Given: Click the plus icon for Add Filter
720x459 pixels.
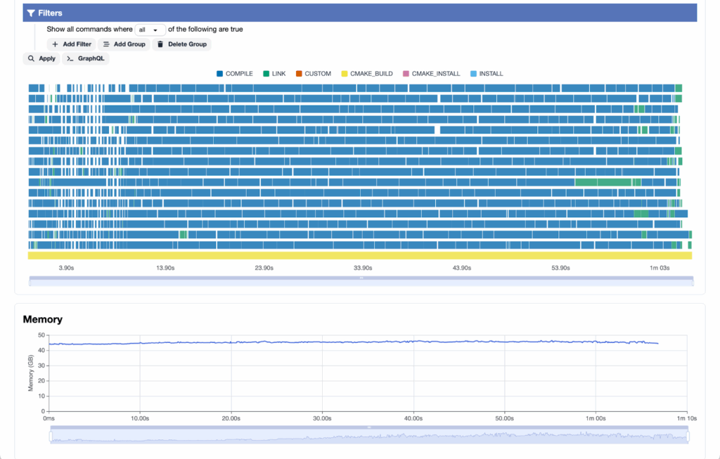Looking at the screenshot, I should pyautogui.click(x=56, y=44).
